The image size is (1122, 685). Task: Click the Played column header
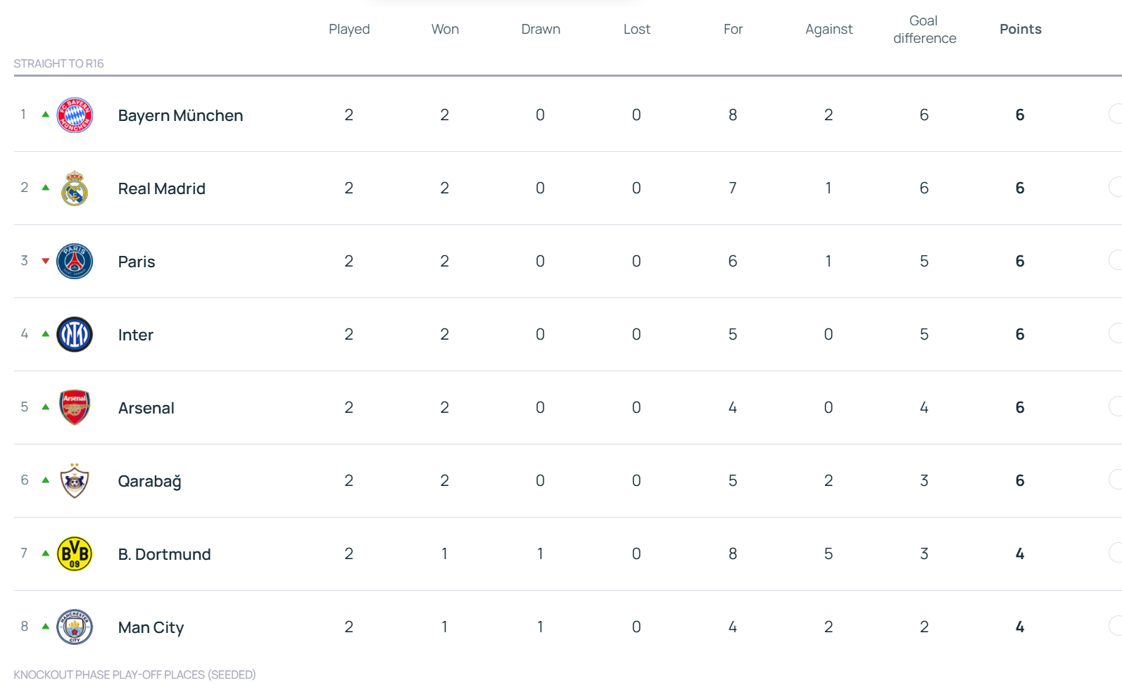pos(349,29)
